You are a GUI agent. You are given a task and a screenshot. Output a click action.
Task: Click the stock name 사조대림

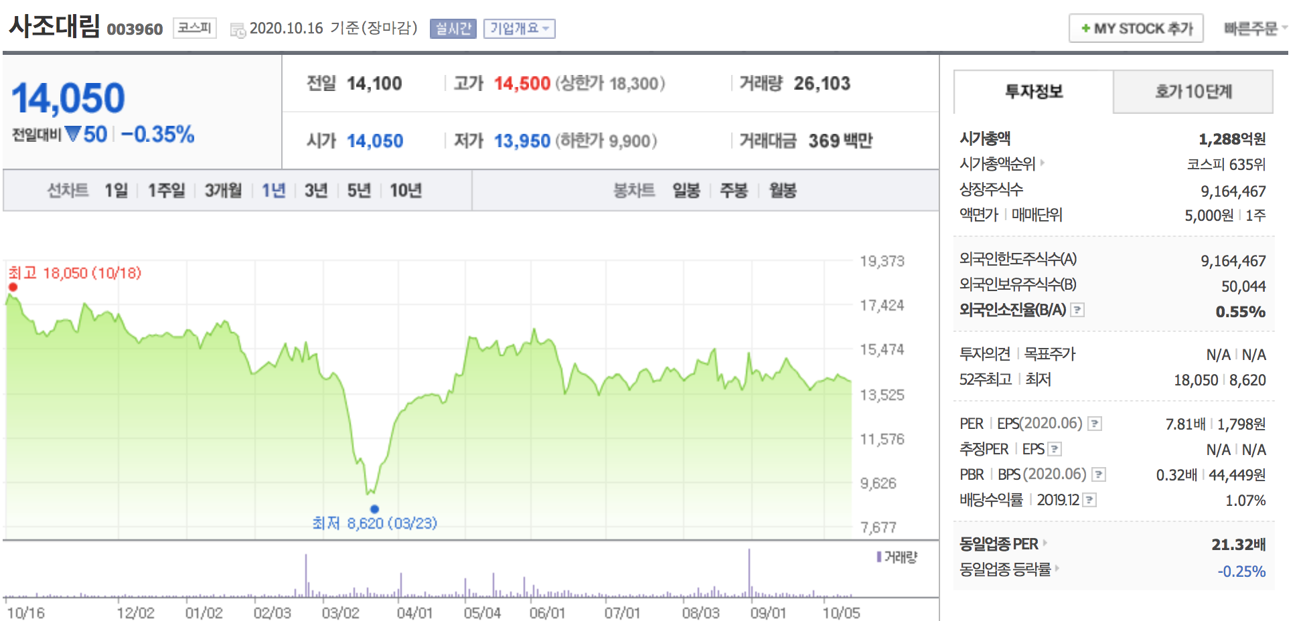pyautogui.click(x=54, y=27)
